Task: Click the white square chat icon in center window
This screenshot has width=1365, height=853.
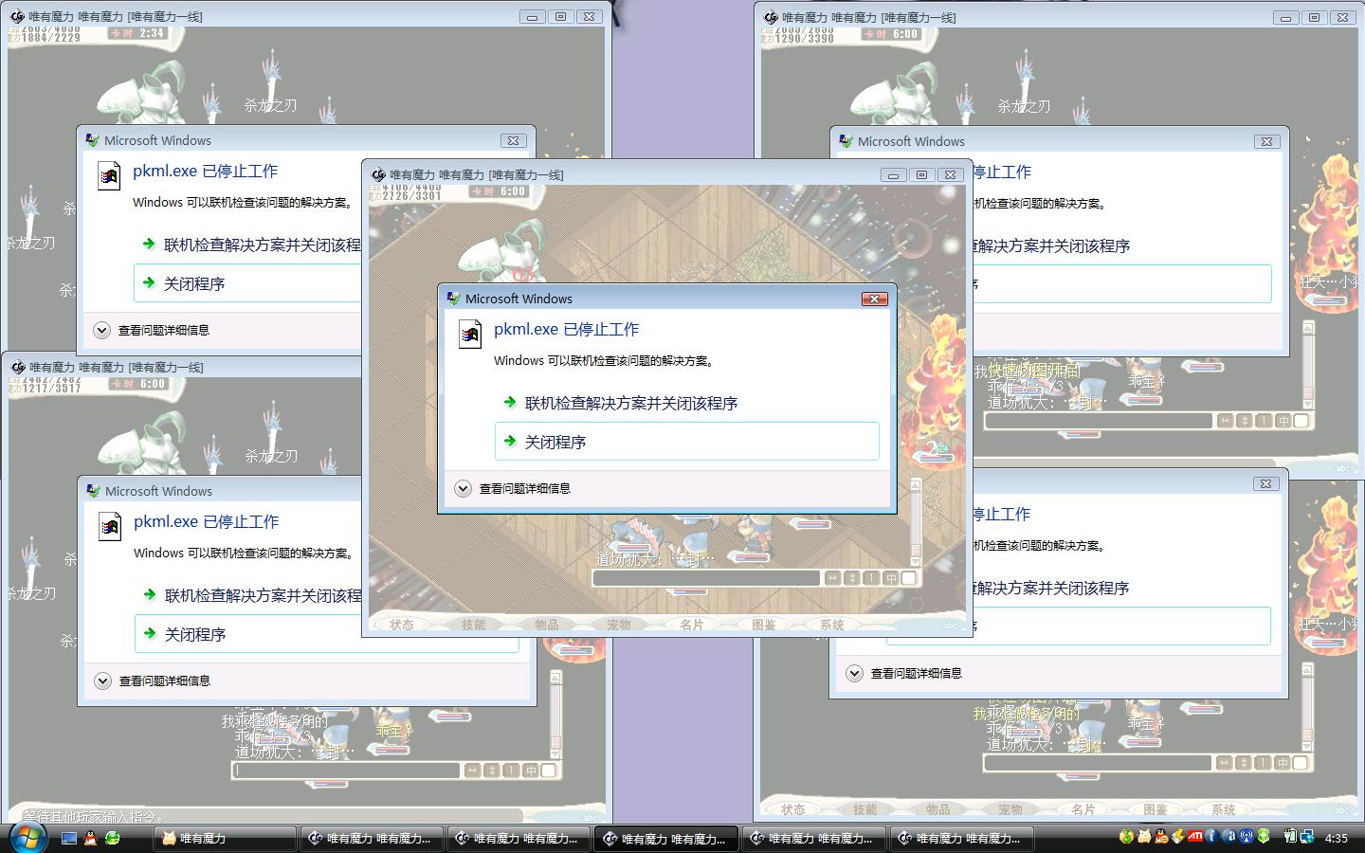Action: tap(909, 578)
